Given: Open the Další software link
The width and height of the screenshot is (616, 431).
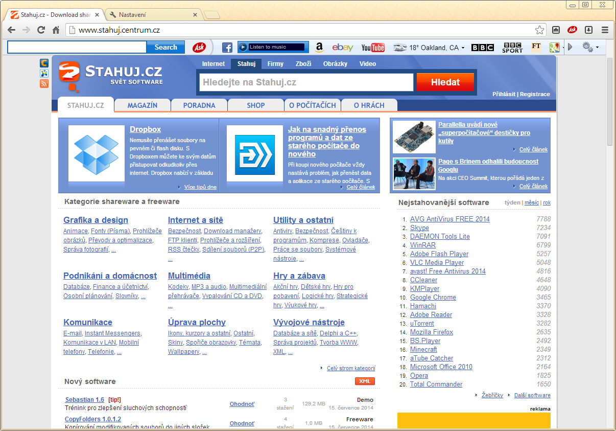Looking at the screenshot, I should [532, 395].
